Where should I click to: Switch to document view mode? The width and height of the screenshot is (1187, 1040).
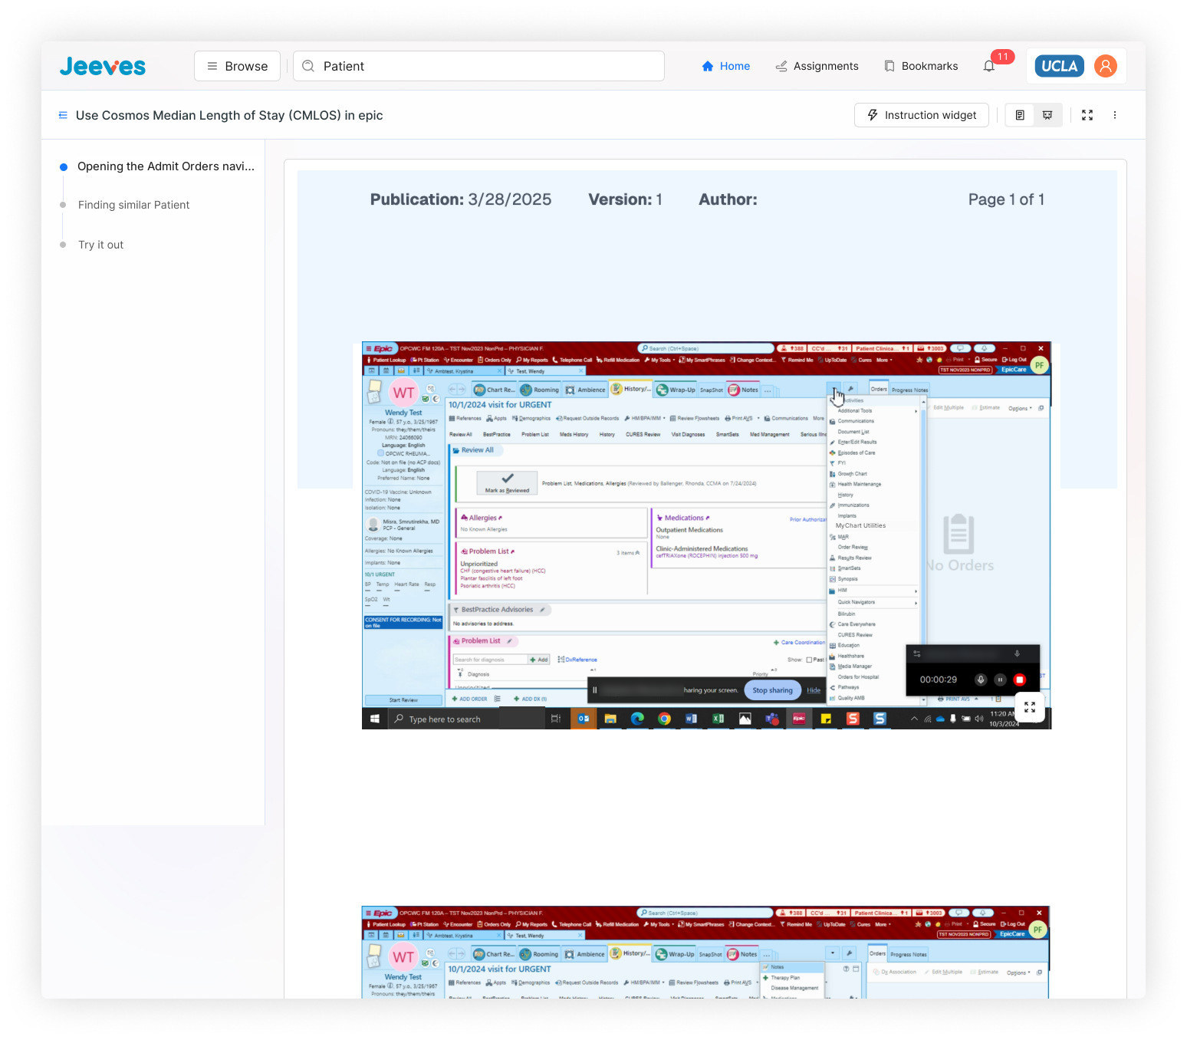[1020, 115]
